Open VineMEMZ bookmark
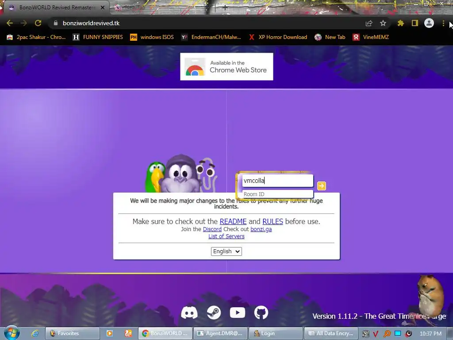 [x=371, y=37]
